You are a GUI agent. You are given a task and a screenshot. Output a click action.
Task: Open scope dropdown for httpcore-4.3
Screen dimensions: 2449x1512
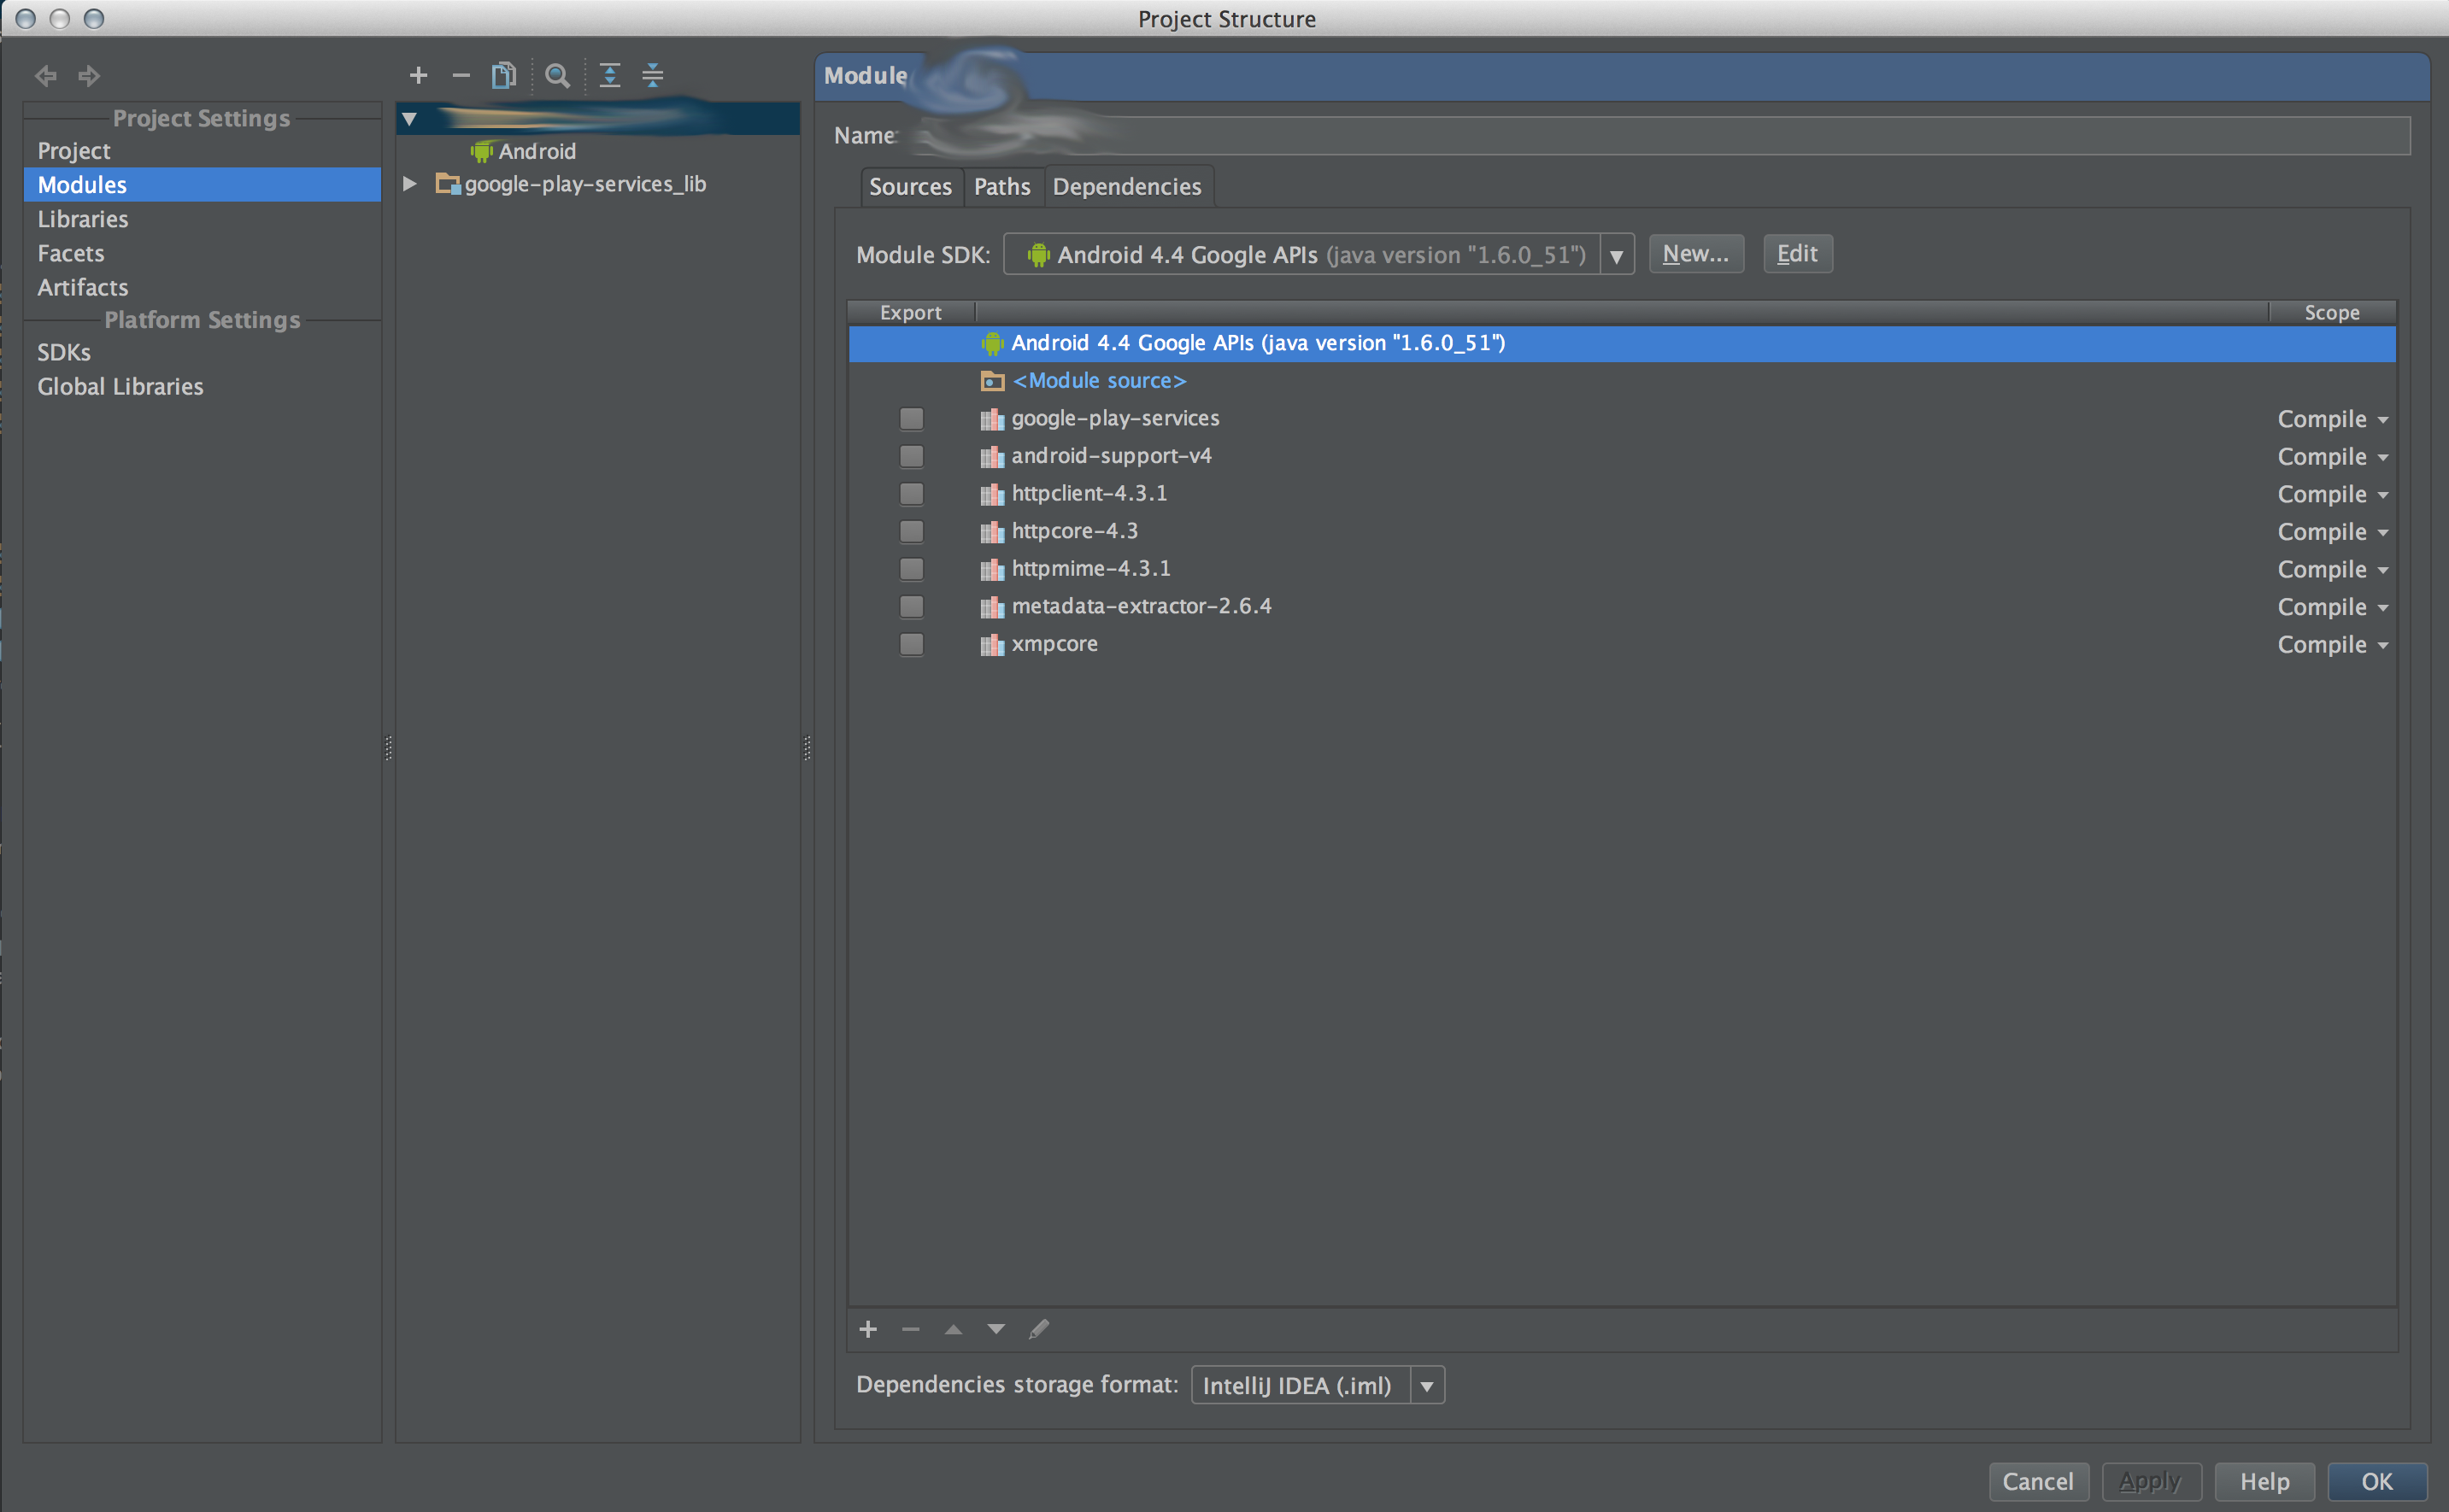pos(2332,532)
